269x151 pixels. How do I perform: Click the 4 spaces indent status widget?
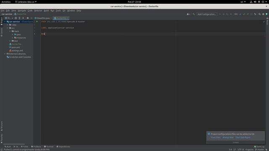click(x=249, y=150)
